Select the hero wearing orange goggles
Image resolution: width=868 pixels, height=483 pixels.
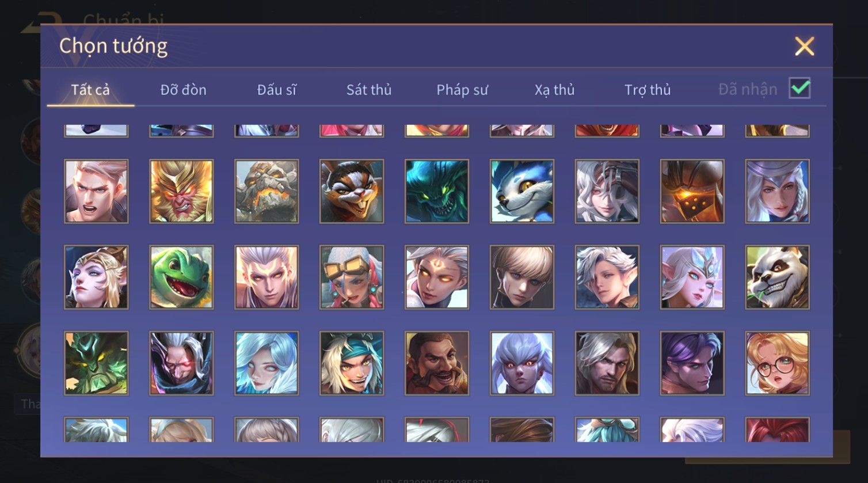[x=352, y=277]
